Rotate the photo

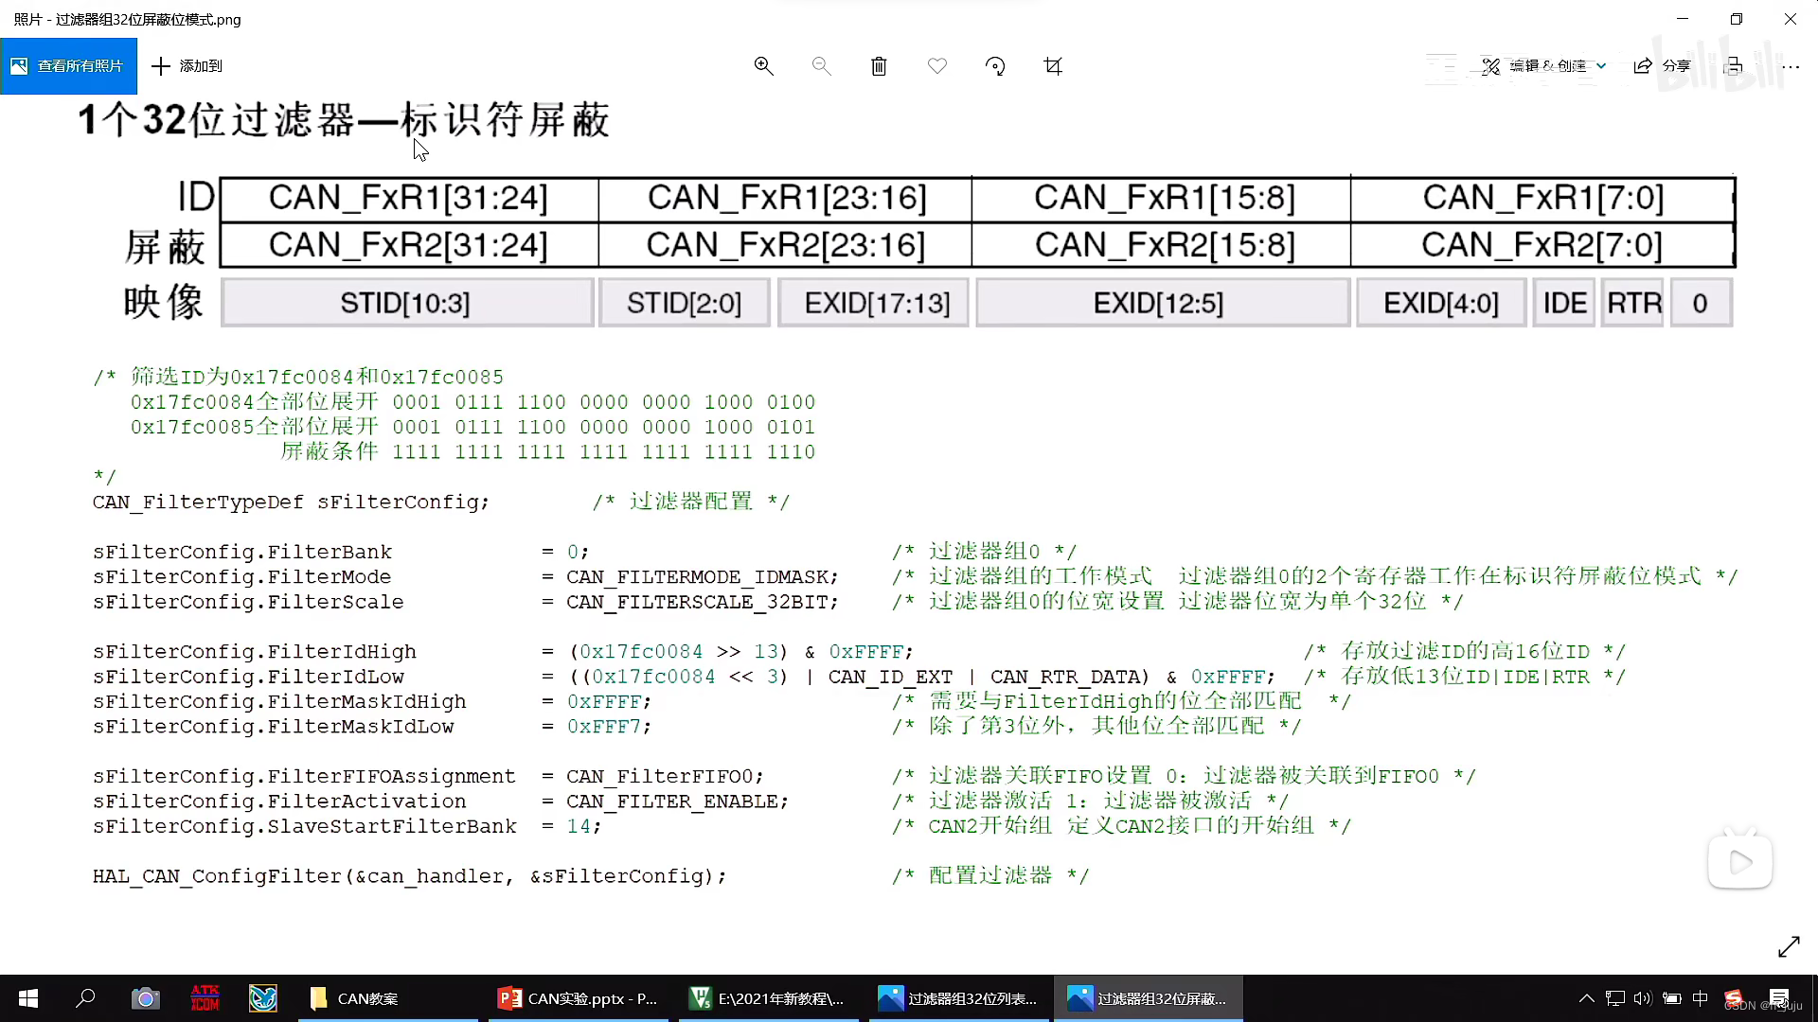pos(995,66)
